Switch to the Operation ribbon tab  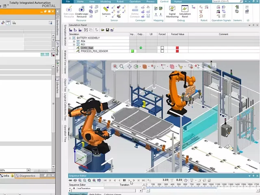(x=135, y=2)
